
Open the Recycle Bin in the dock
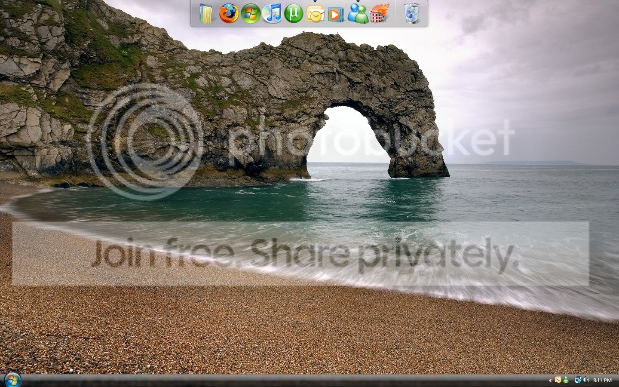pyautogui.click(x=412, y=13)
